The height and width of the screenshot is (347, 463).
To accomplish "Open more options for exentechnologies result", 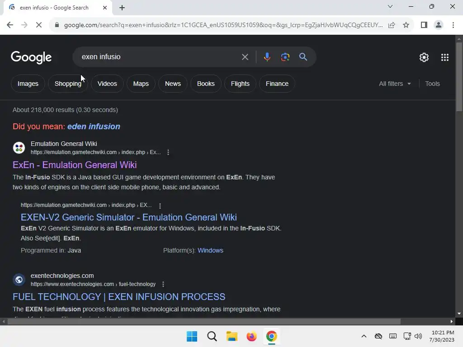I will [163, 284].
